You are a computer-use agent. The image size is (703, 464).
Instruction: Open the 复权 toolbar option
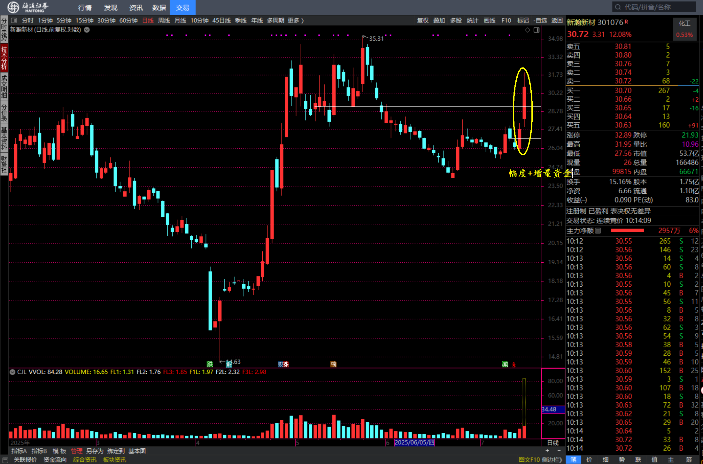click(x=423, y=20)
